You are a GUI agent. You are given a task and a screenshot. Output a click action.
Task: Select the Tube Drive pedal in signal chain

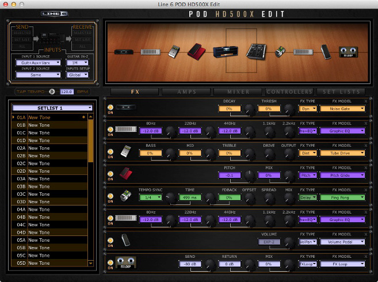click(174, 51)
